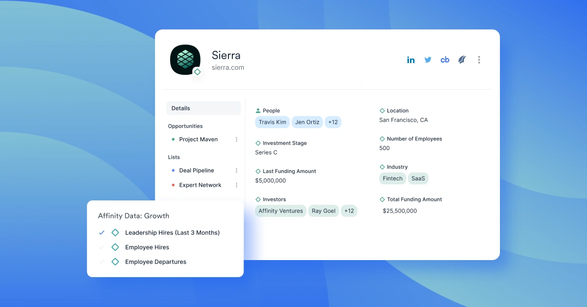Open the sierra.com website link

click(228, 68)
